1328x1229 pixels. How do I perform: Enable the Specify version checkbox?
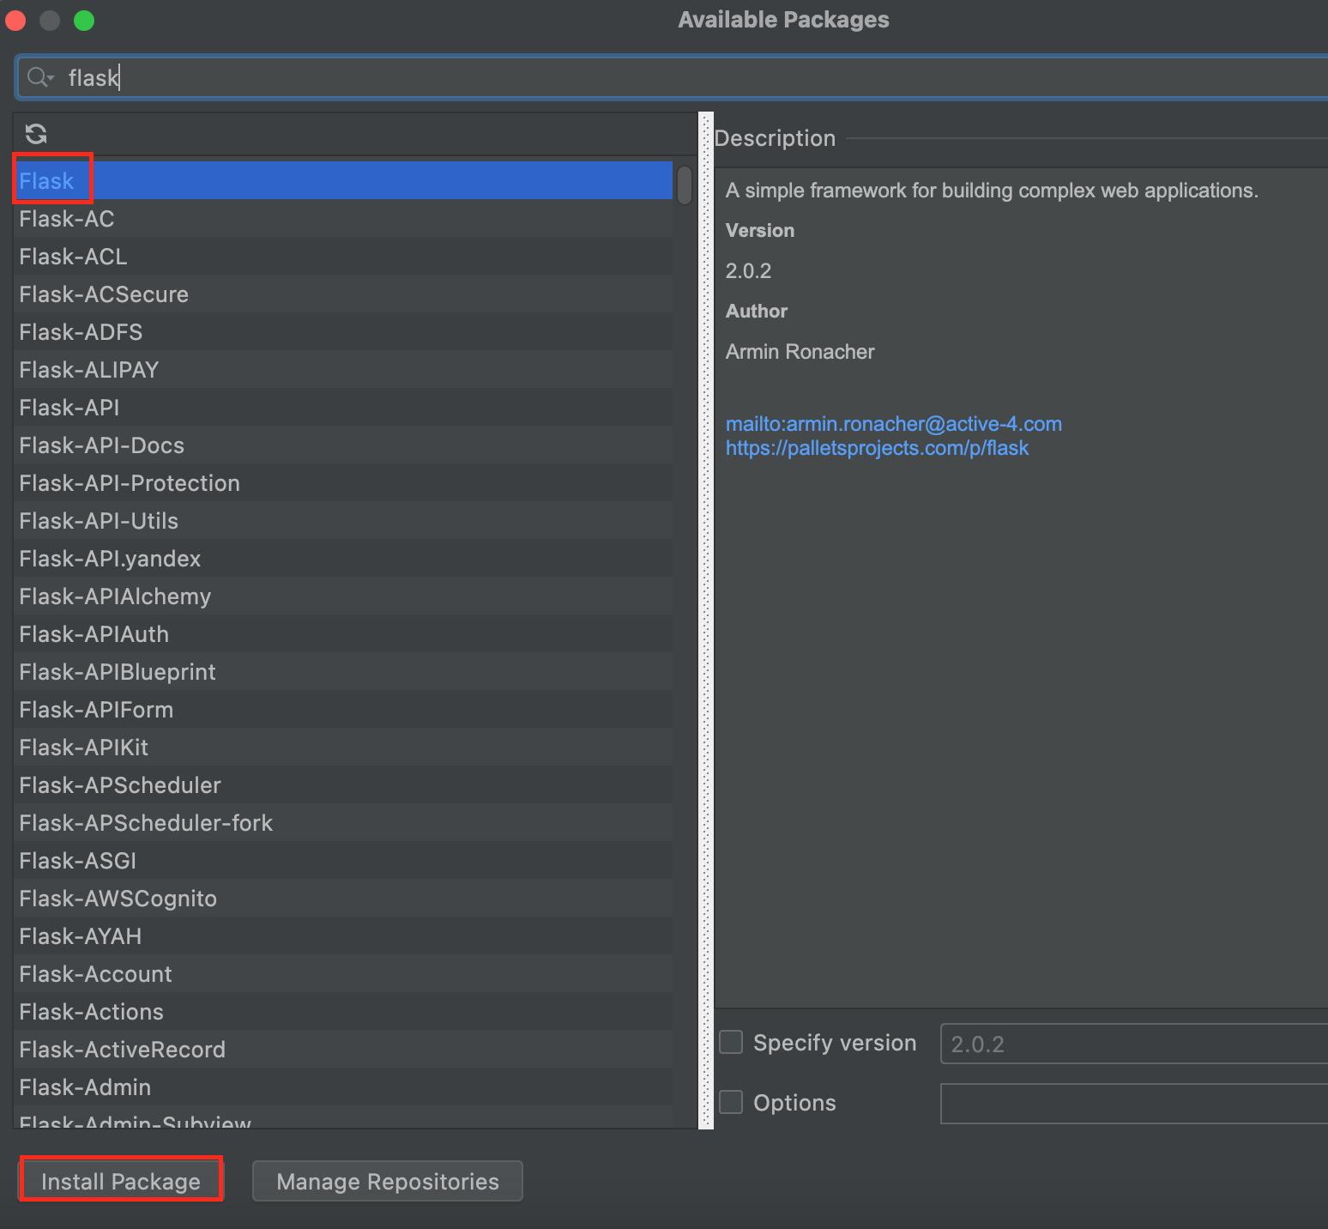[x=731, y=1043]
